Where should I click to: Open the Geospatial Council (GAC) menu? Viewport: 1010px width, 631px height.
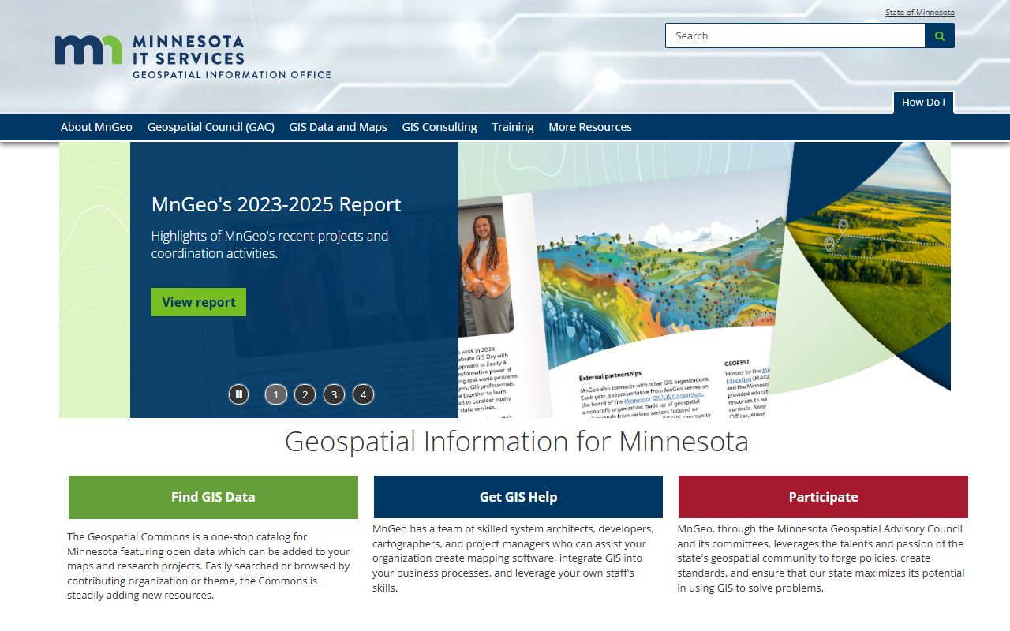pos(211,127)
